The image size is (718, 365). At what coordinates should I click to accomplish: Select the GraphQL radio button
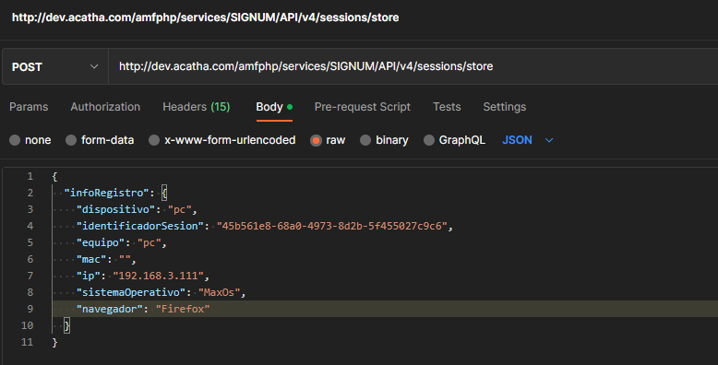click(x=428, y=140)
